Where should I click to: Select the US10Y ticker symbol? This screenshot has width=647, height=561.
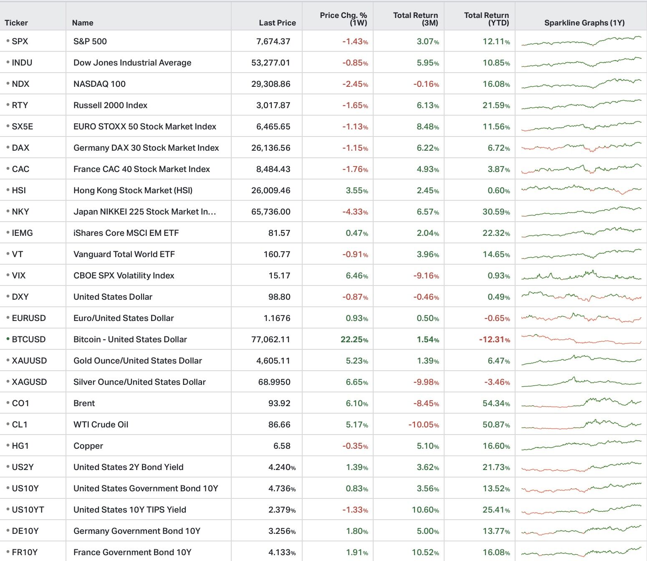(x=25, y=488)
